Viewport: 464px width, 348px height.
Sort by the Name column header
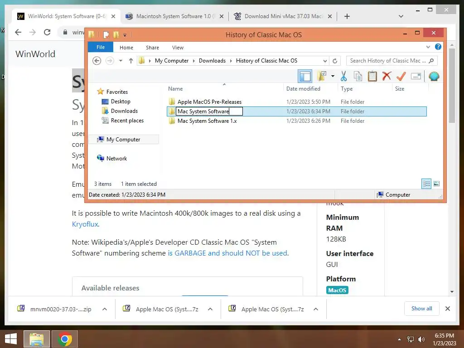pos(175,89)
